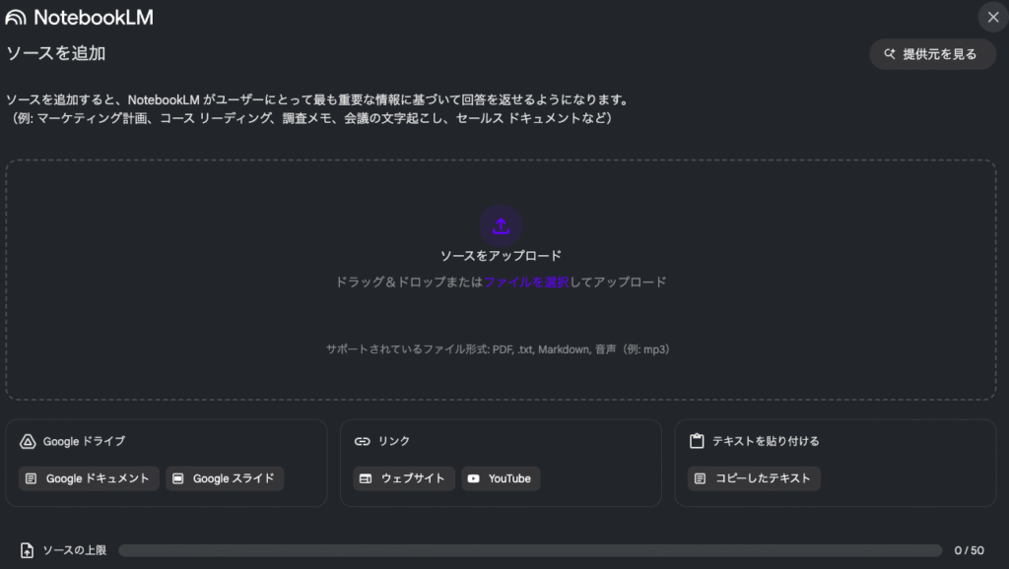Click the source limit progress bar
The width and height of the screenshot is (1009, 569).
pyautogui.click(x=530, y=550)
